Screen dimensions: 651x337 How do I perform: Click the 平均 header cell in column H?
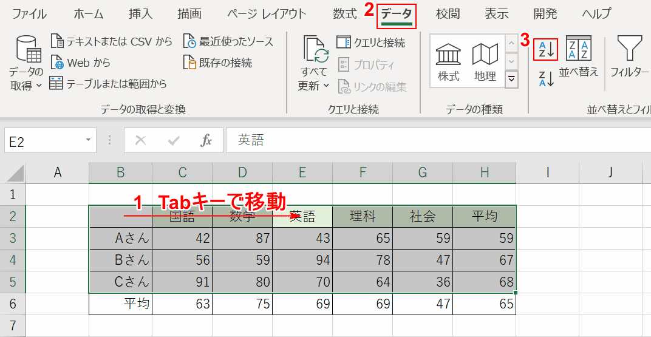tap(485, 216)
